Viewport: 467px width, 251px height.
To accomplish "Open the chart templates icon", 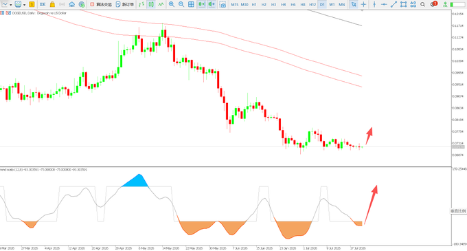I will tap(18, 4).
